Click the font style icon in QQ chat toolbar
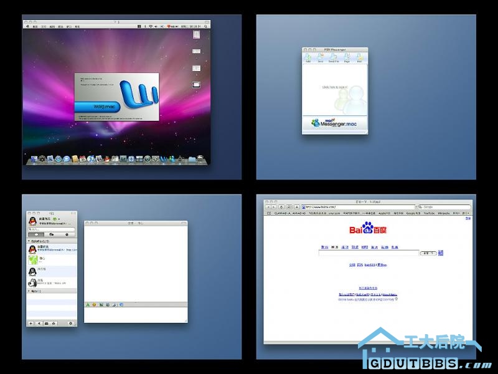 (88, 305)
